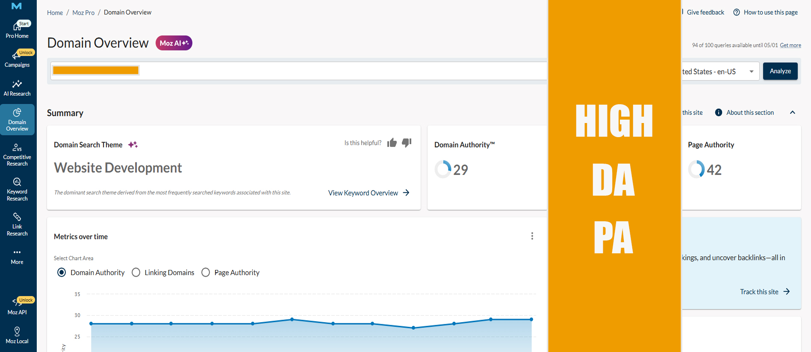Open the United States en-US locale dropdown

720,71
